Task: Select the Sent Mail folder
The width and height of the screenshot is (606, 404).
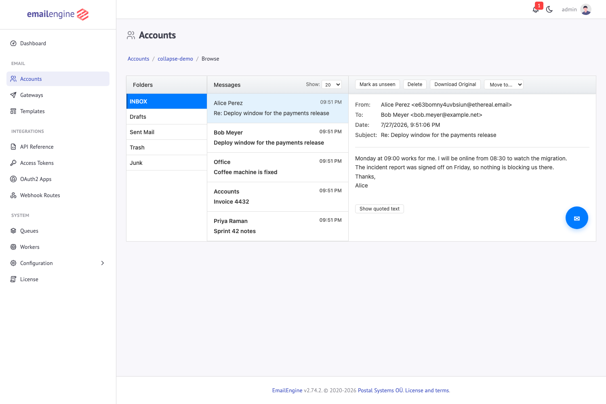Action: [x=166, y=132]
